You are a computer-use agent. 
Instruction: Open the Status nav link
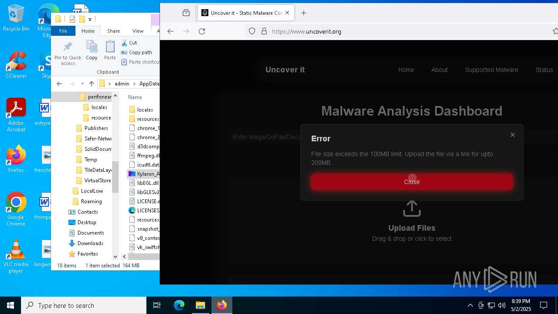[x=544, y=70]
